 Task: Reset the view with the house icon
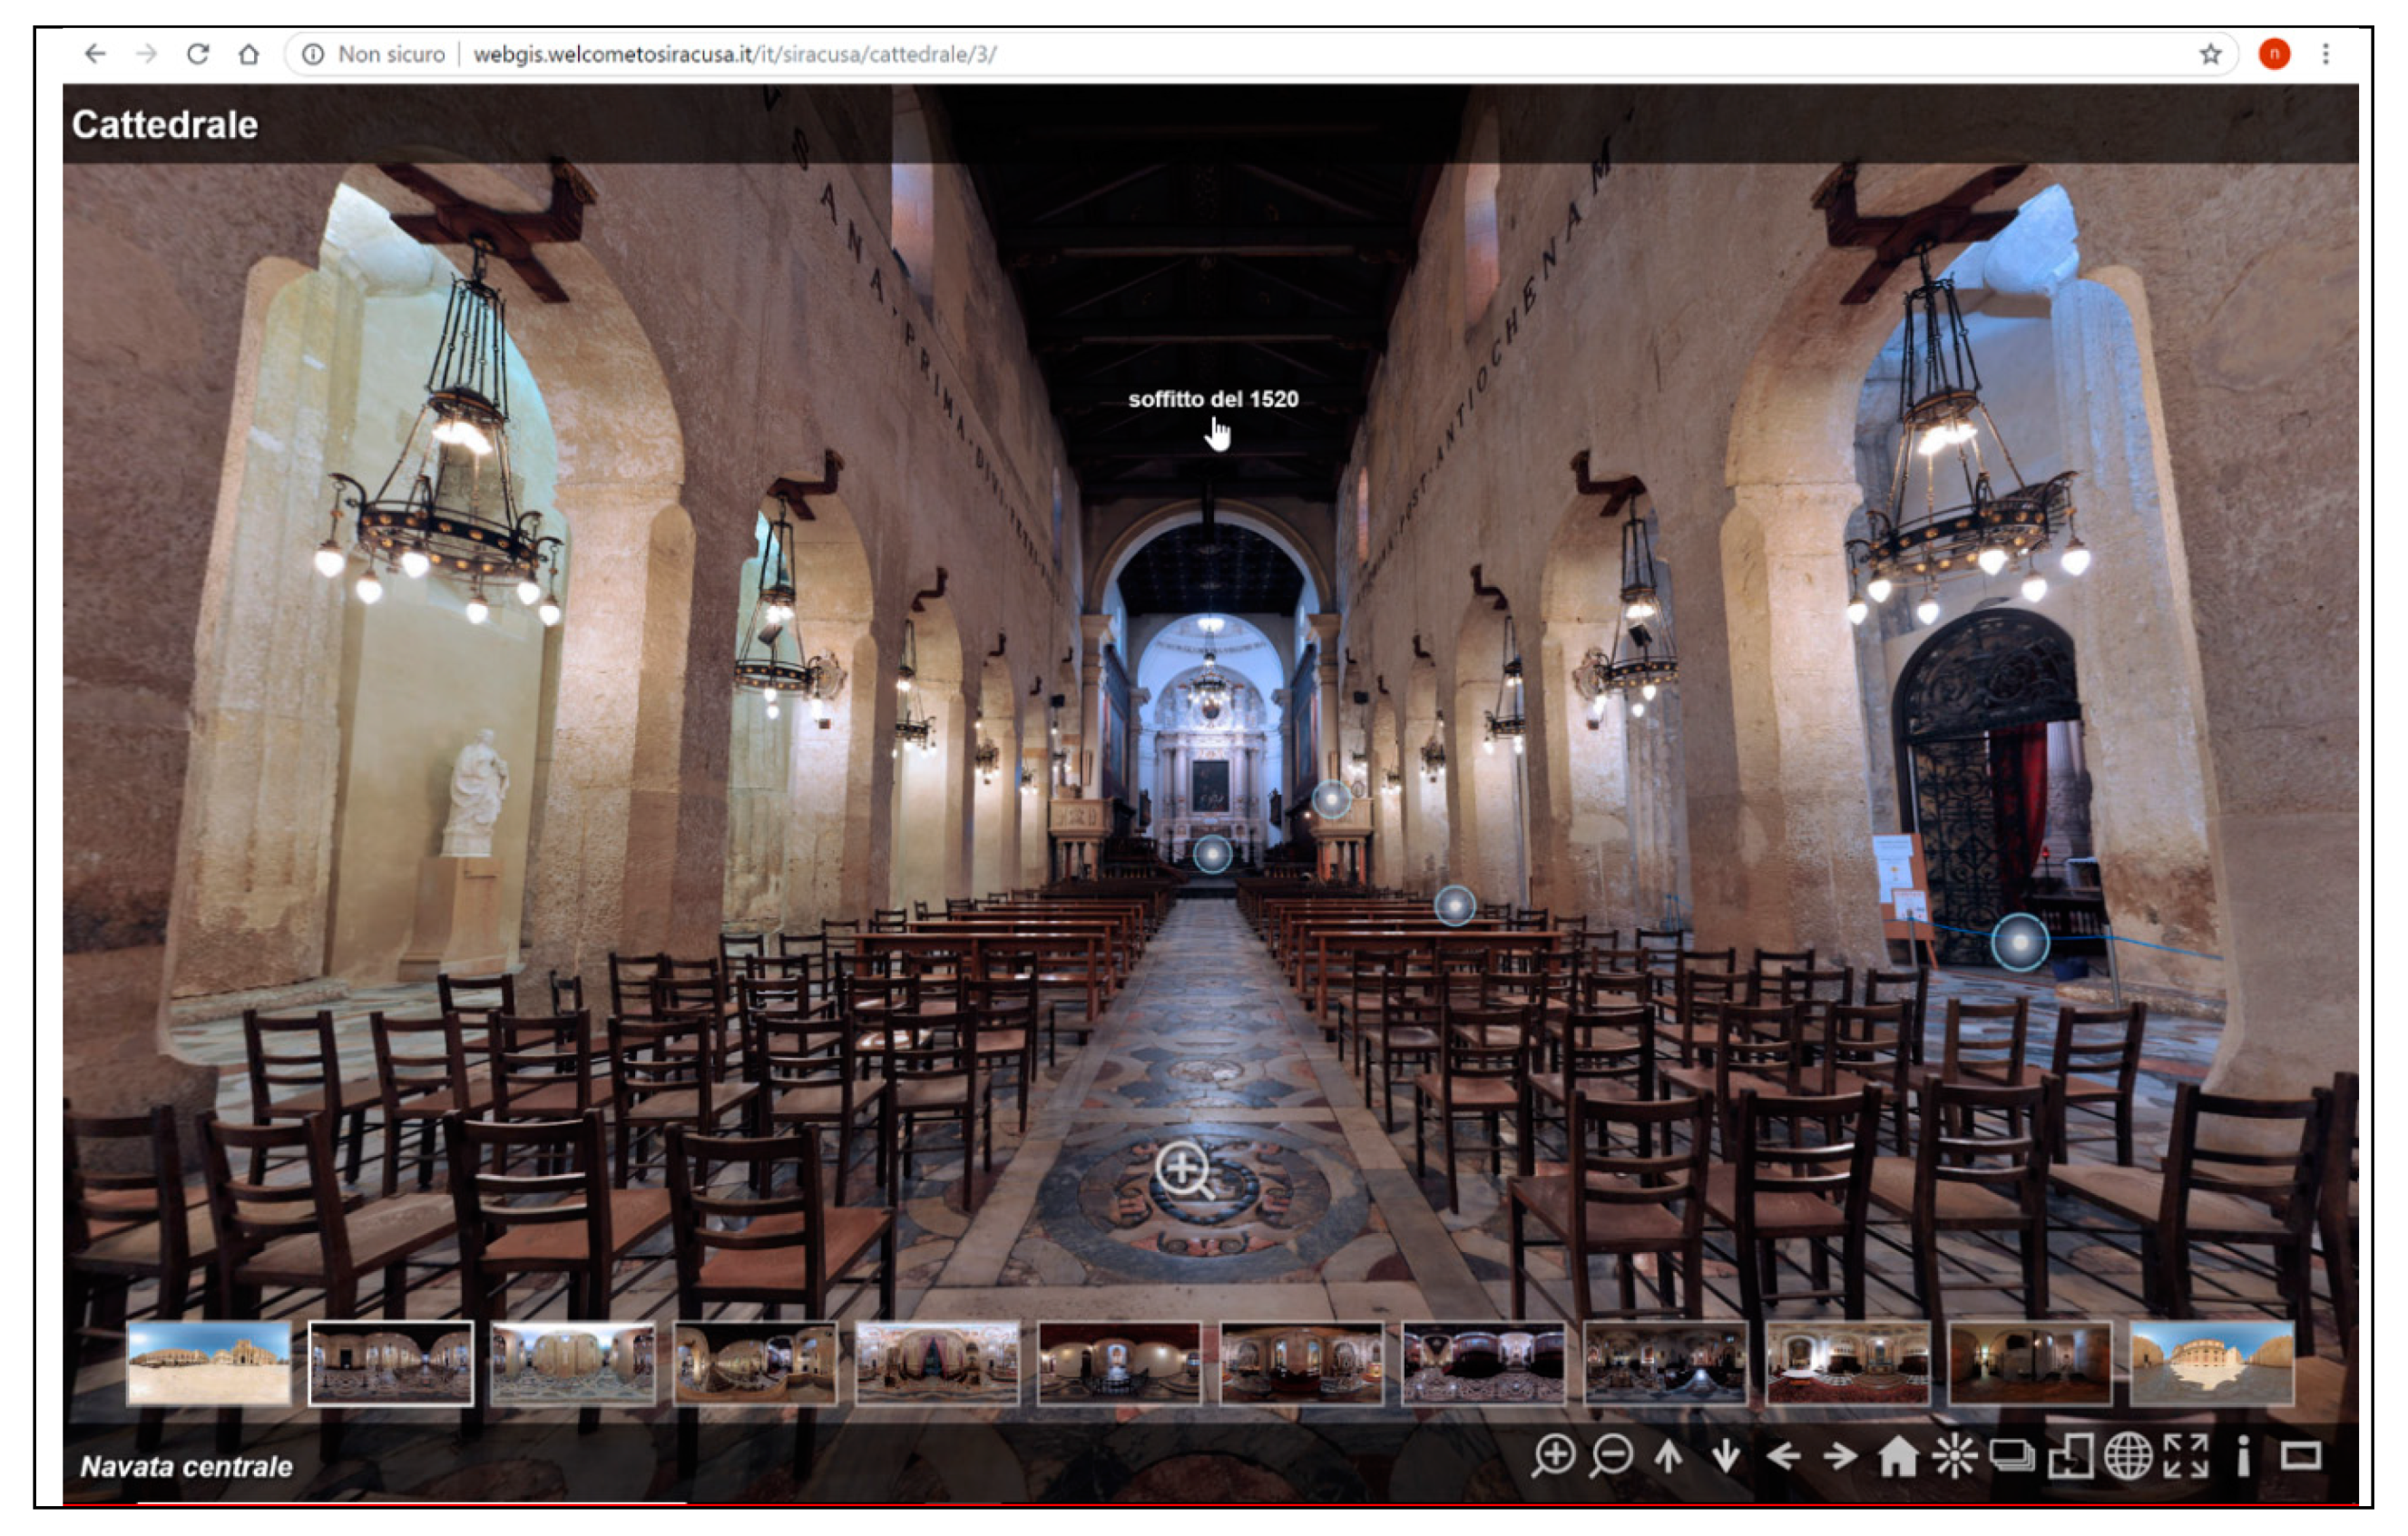tap(1897, 1456)
